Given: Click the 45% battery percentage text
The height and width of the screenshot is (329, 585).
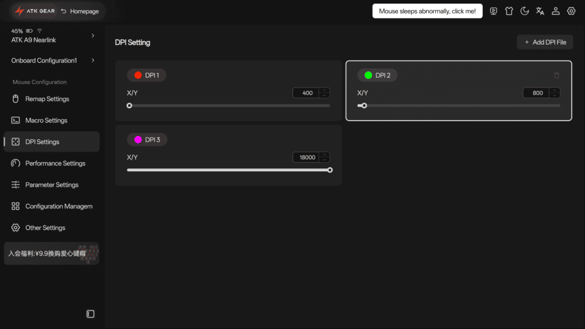Looking at the screenshot, I should 17,31.
